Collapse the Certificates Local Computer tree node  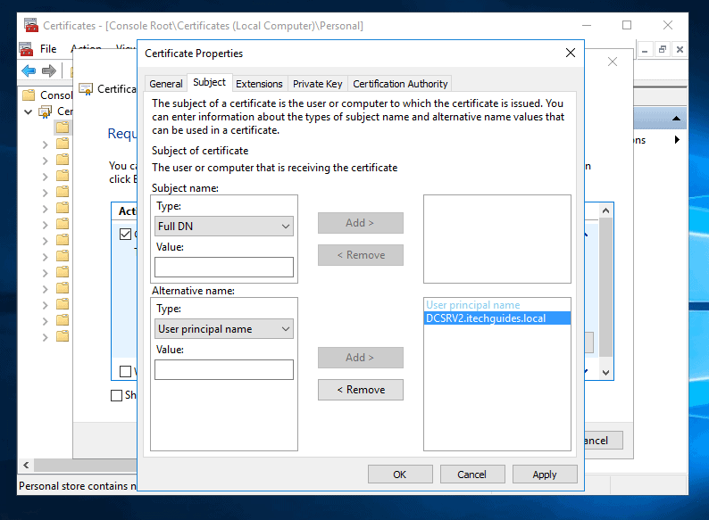[x=29, y=111]
